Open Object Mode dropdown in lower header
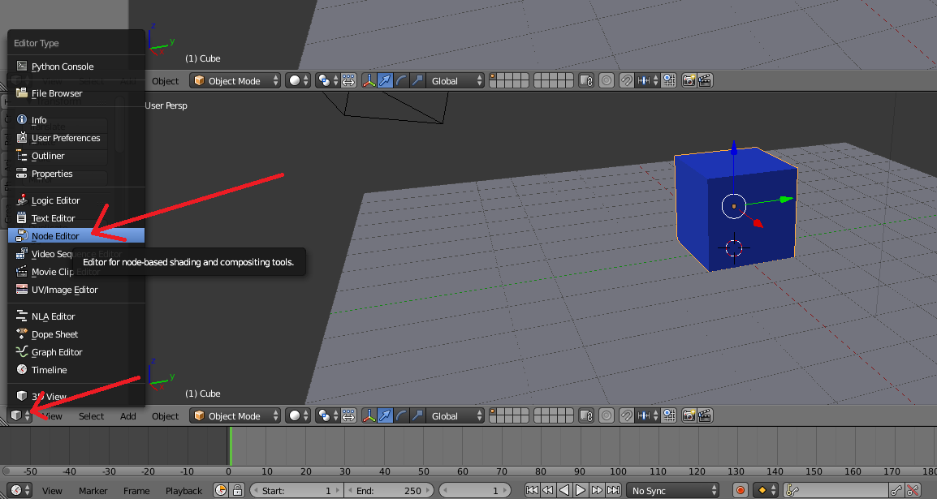The image size is (937, 499). (x=235, y=415)
